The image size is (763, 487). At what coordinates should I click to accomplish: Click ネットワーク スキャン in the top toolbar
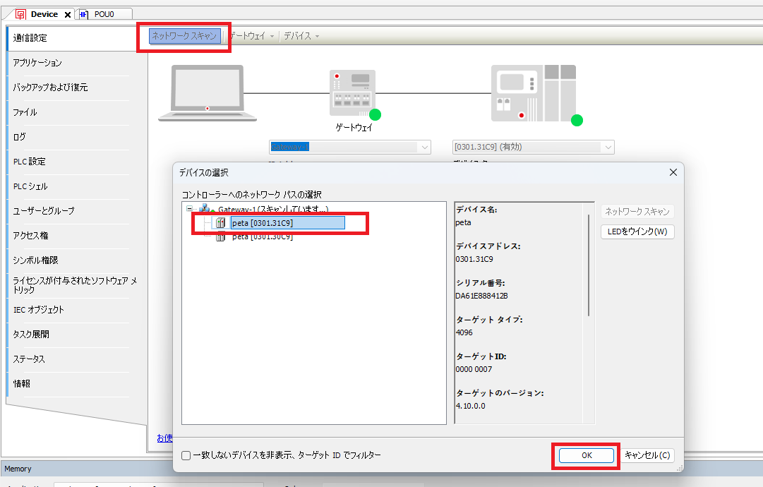[184, 36]
